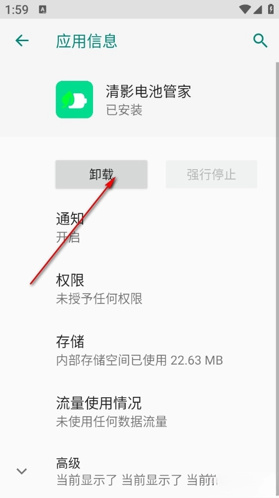Click the 卸载 uninstall button
This screenshot has height=498, width=279.
[101, 175]
